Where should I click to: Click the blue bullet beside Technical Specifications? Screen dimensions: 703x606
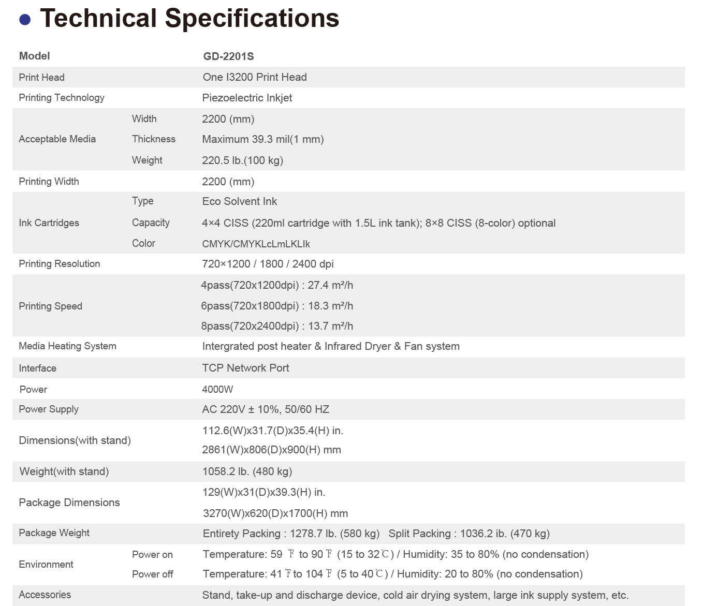(24, 20)
